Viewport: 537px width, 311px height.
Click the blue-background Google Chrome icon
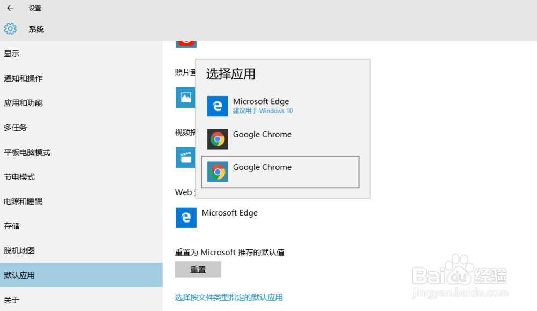tap(217, 172)
